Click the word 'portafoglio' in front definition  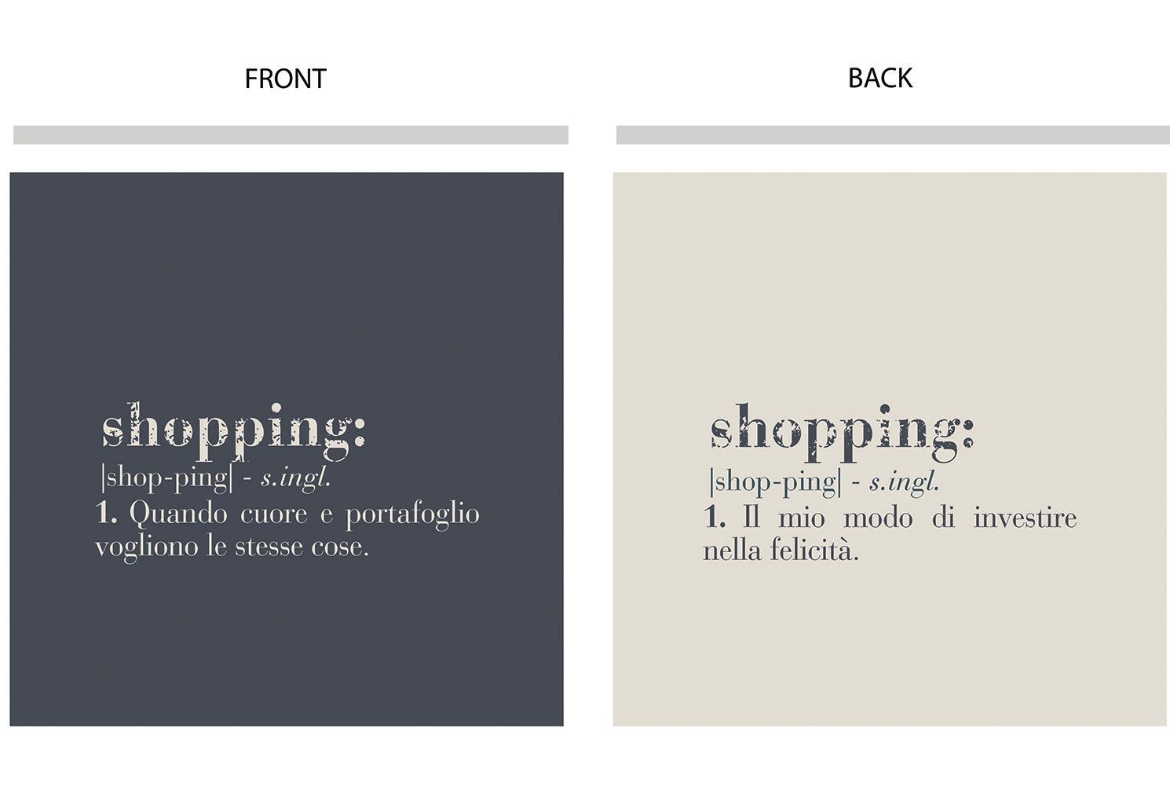point(412,514)
